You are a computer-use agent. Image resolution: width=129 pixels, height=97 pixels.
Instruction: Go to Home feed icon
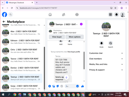tap(50, 14)
